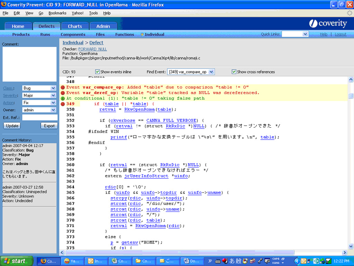This screenshot has height=266, width=354.
Task: Open the Find Event dropdown
Action: click(191, 72)
